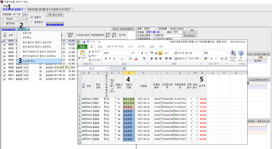Screen dimensions: 272x149
Task: Select 모두선택 from the list menu
Action: [27, 33]
